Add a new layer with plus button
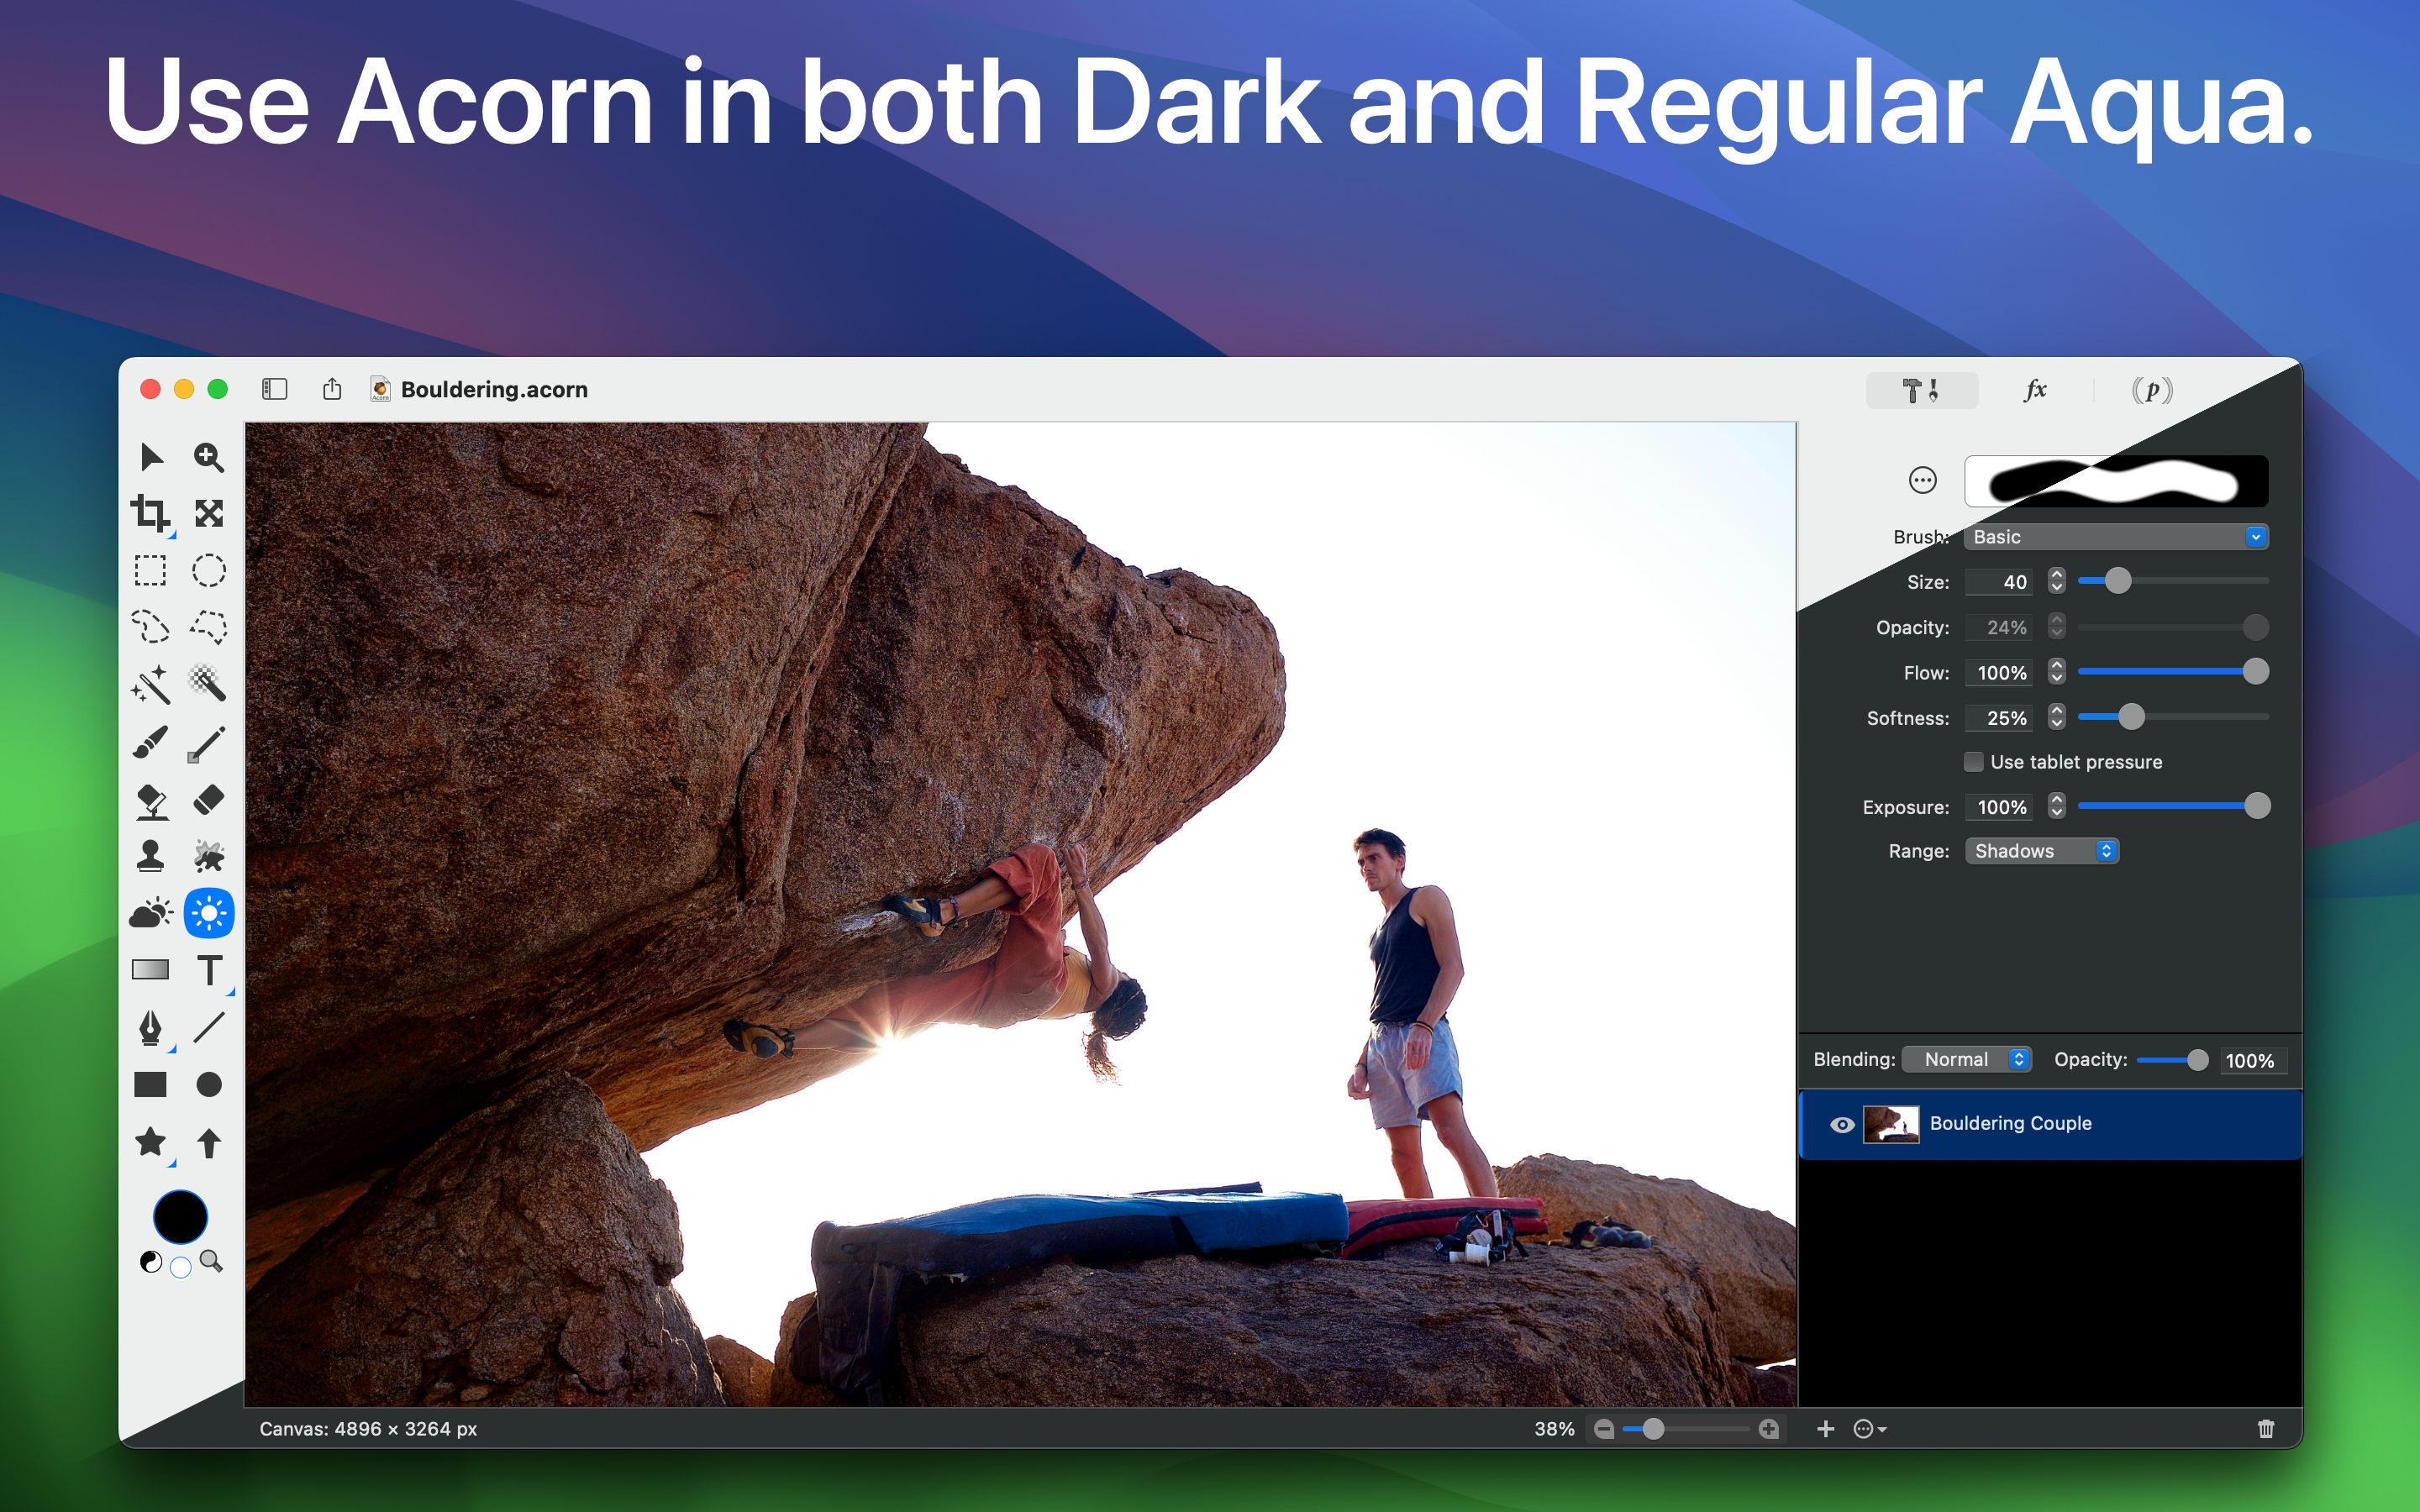This screenshot has width=2420, height=1512. pos(1825,1429)
